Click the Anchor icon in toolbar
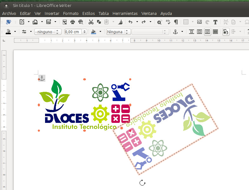 (175, 32)
